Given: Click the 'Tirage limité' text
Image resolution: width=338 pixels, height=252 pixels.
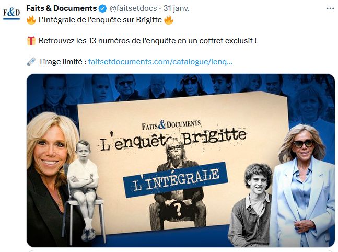Looking at the screenshot, I should tap(63, 62).
